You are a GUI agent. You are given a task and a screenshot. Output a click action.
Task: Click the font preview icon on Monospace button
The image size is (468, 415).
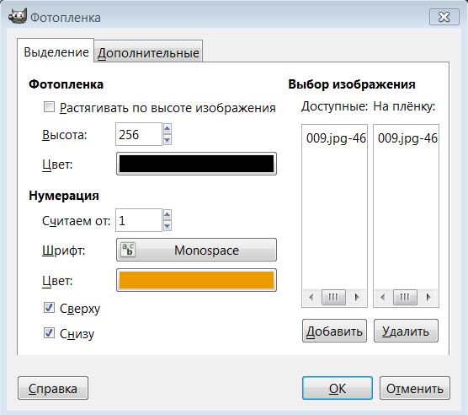pos(128,250)
